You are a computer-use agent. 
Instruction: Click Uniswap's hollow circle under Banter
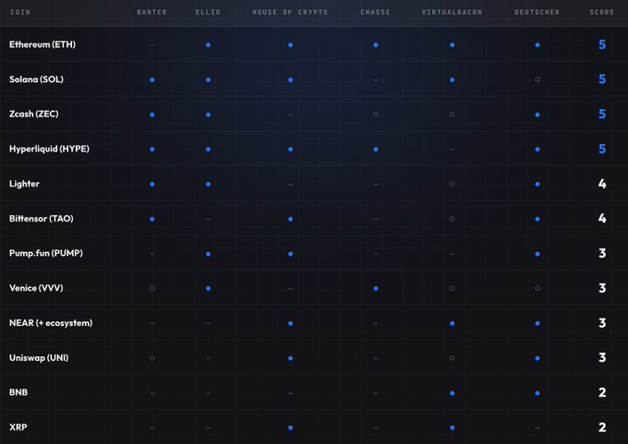tap(152, 358)
